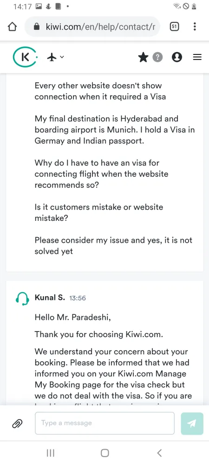Send message with paper plane button

pyautogui.click(x=192, y=424)
